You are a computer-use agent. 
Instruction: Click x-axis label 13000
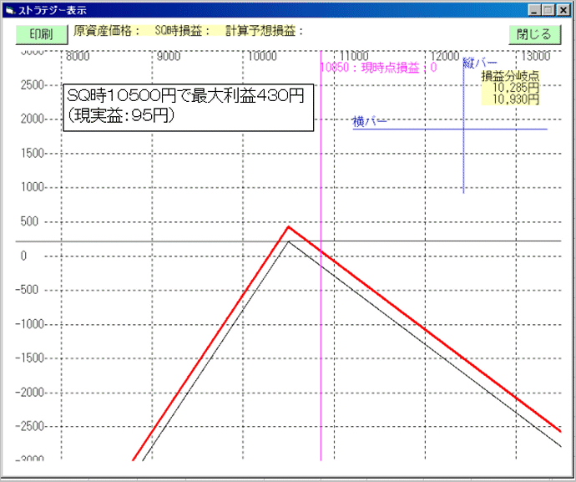536,56
